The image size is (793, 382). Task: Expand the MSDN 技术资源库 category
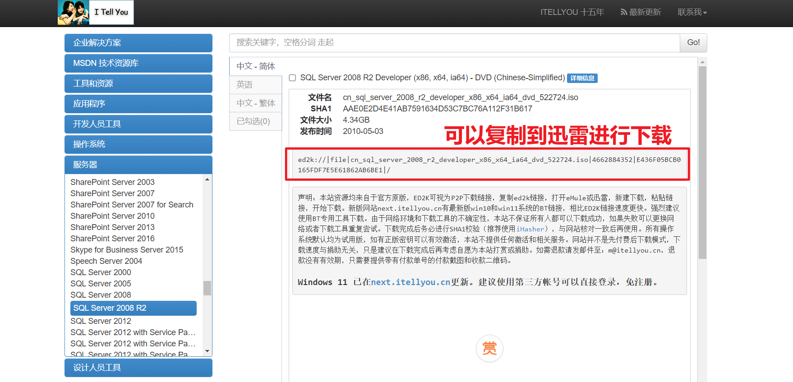tap(138, 63)
